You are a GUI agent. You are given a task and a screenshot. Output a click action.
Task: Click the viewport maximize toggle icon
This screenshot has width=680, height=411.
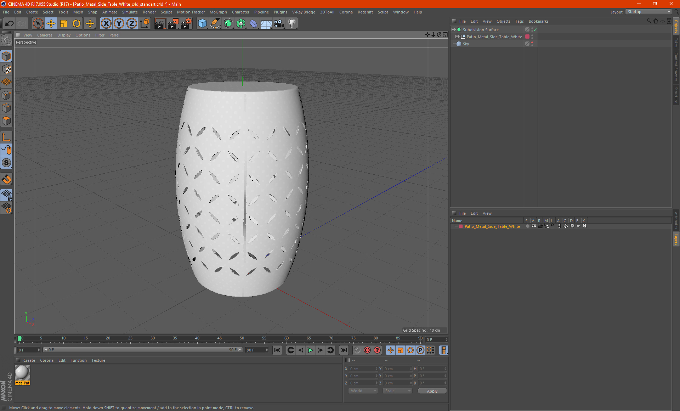coord(445,35)
